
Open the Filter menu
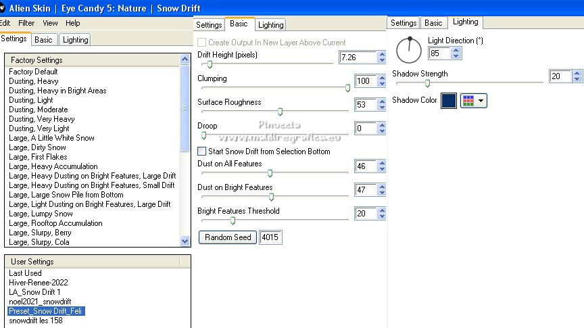[x=26, y=23]
